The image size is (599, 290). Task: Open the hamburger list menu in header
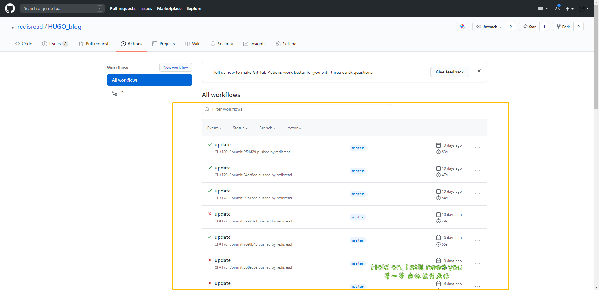543,8
